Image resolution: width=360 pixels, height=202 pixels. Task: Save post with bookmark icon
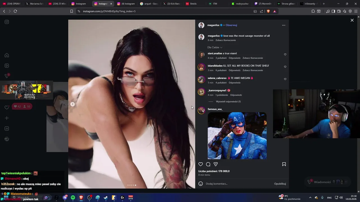(284, 164)
